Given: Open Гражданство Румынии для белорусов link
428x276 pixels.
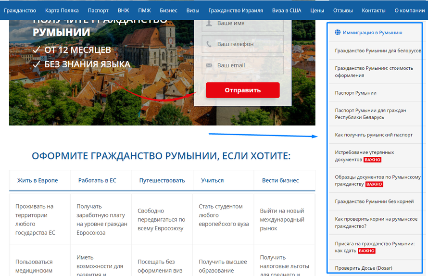Looking at the screenshot, I should [378, 50].
